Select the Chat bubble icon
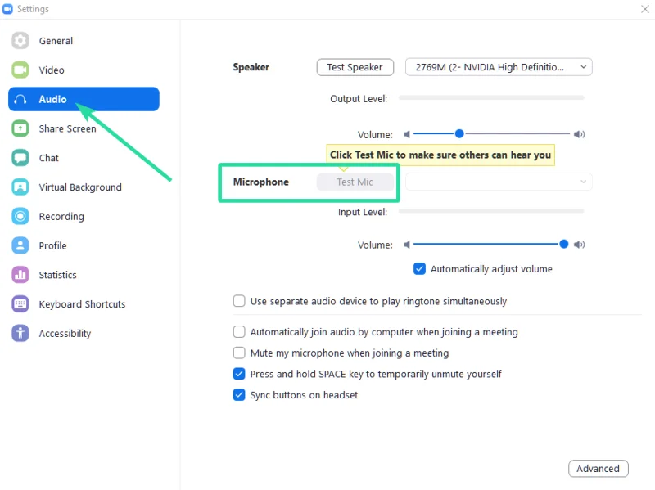 (x=20, y=157)
